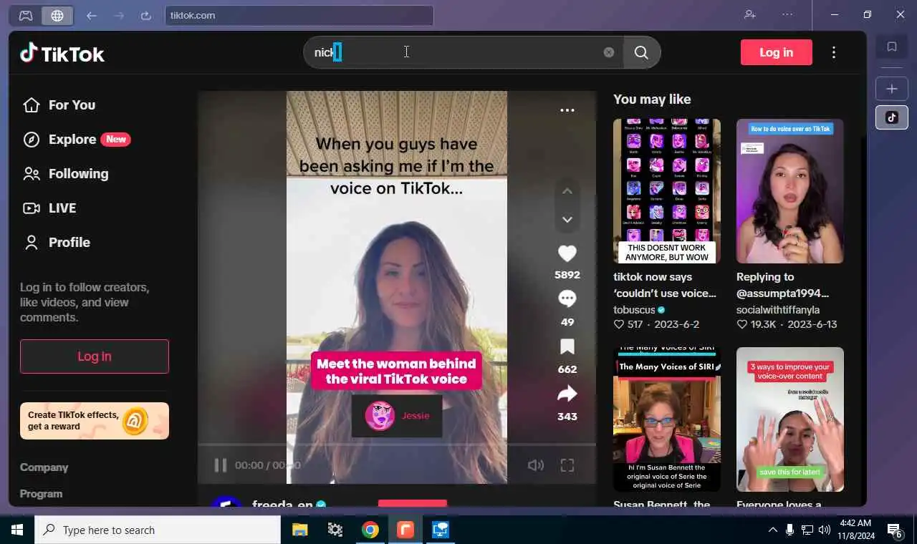
Task: Open the title bar three-dot menu
Action: (x=787, y=14)
